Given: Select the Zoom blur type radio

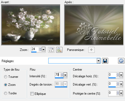Looking at the screenshot, I should pyautogui.click(x=6, y=85).
